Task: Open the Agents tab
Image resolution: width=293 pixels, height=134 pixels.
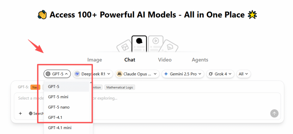Action: point(200,60)
